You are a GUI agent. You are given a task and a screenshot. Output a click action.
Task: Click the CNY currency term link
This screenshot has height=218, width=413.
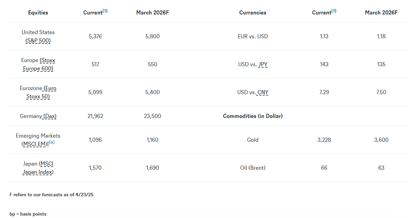click(x=263, y=92)
